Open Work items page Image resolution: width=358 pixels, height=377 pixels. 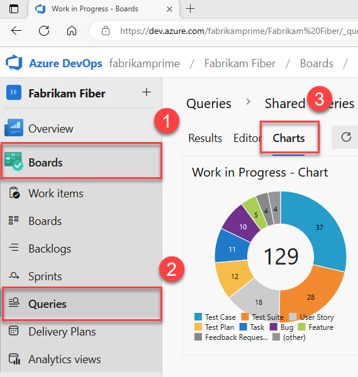point(81,194)
